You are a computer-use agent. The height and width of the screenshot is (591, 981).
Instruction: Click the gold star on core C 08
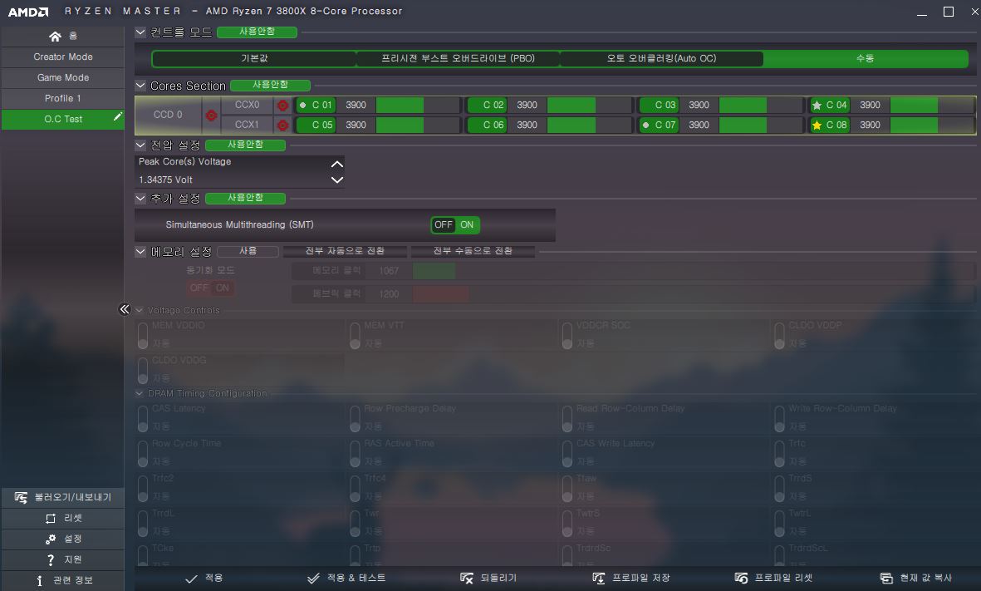pos(817,126)
